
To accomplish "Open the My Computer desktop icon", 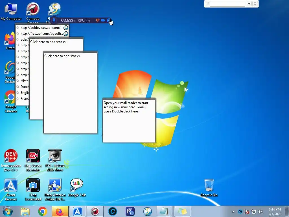I will [11, 11].
